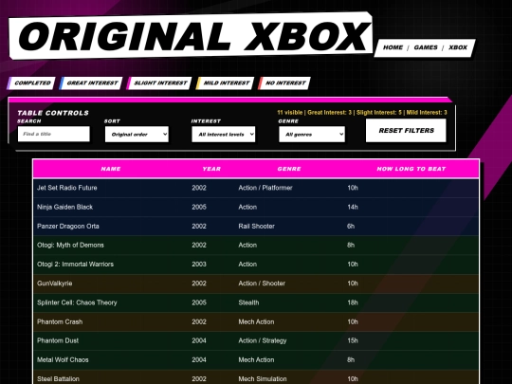
Task: Sort by the Genre column header
Action: point(289,169)
